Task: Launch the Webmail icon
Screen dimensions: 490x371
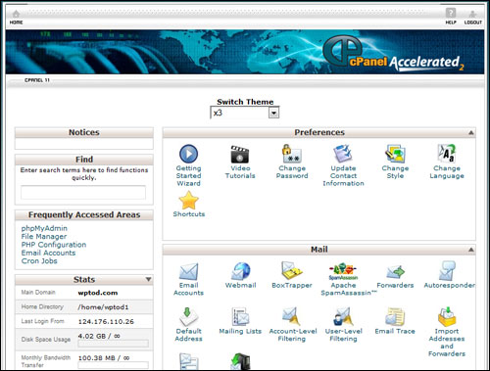Action: [x=241, y=271]
